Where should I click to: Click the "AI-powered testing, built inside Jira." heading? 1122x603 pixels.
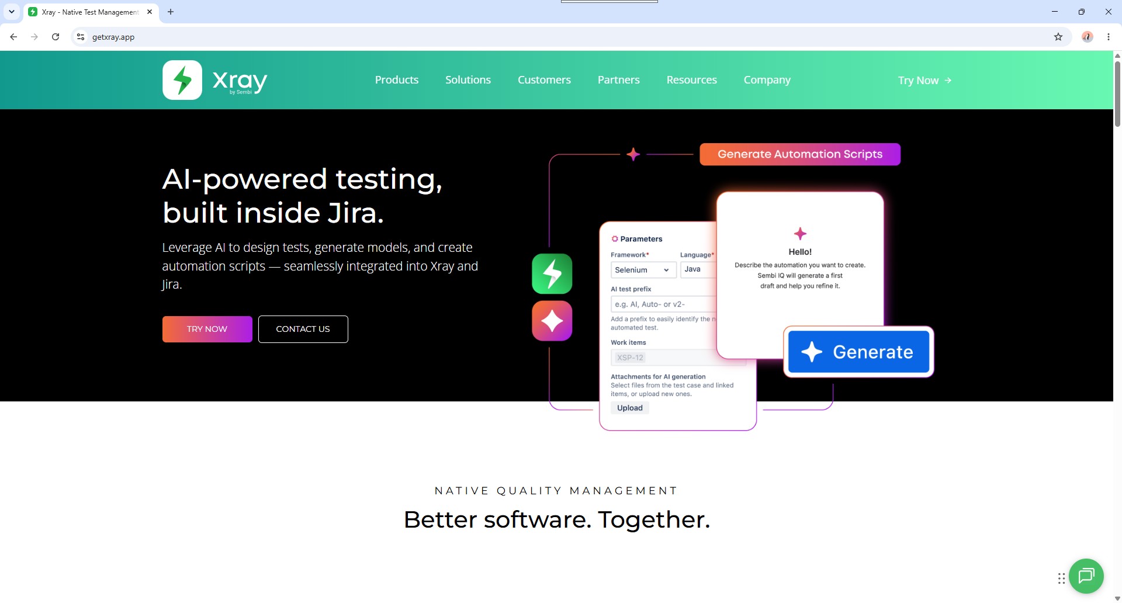pyautogui.click(x=302, y=196)
